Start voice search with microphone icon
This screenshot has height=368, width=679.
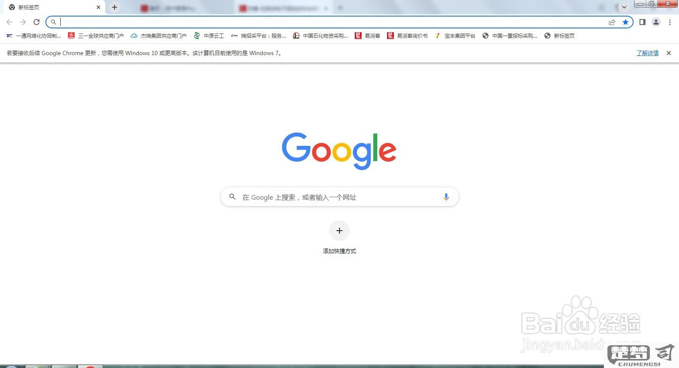pos(446,197)
